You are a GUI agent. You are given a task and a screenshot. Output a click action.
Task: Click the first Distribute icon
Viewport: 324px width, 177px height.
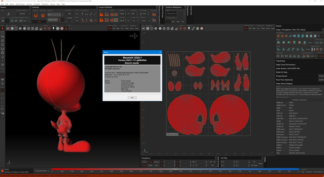pos(278,56)
